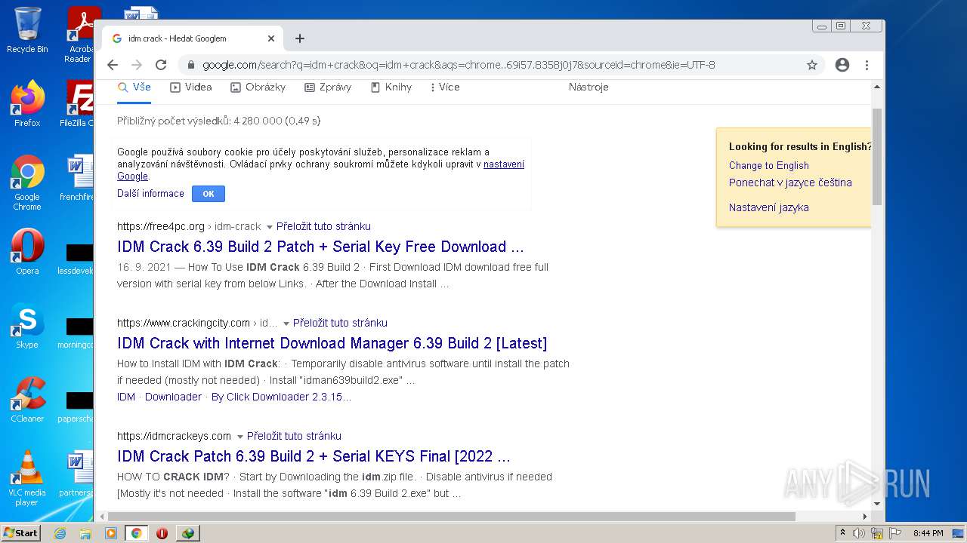Open the Opera desktop shortcut
Viewport: 967px width, 543px height.
[27, 252]
